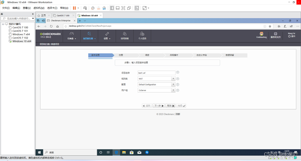Open the 查看(V) menu
301x161 pixels.
pos(27,8)
